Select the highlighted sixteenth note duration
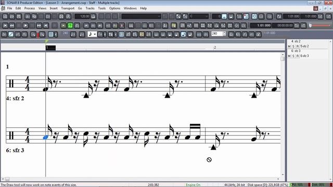 183,34
